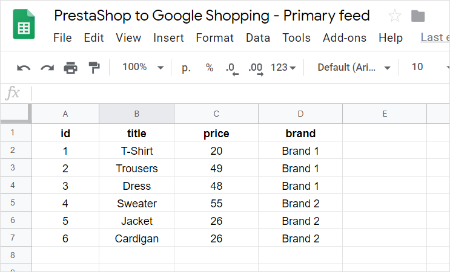The image size is (450, 272).
Task: Click the Undo arrow icon
Action: point(24,68)
